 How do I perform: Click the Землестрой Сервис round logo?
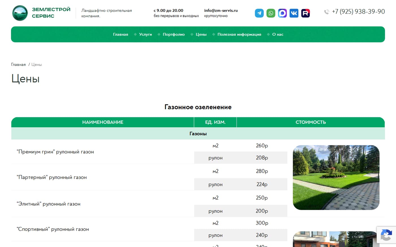[20, 13]
